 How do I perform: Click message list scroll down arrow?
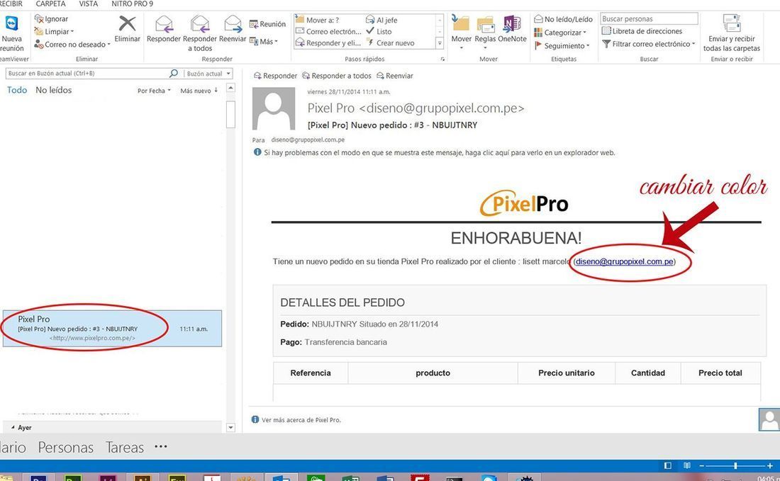click(230, 427)
